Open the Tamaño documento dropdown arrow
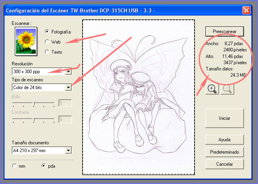The height and width of the screenshot is (184, 258). [68, 150]
